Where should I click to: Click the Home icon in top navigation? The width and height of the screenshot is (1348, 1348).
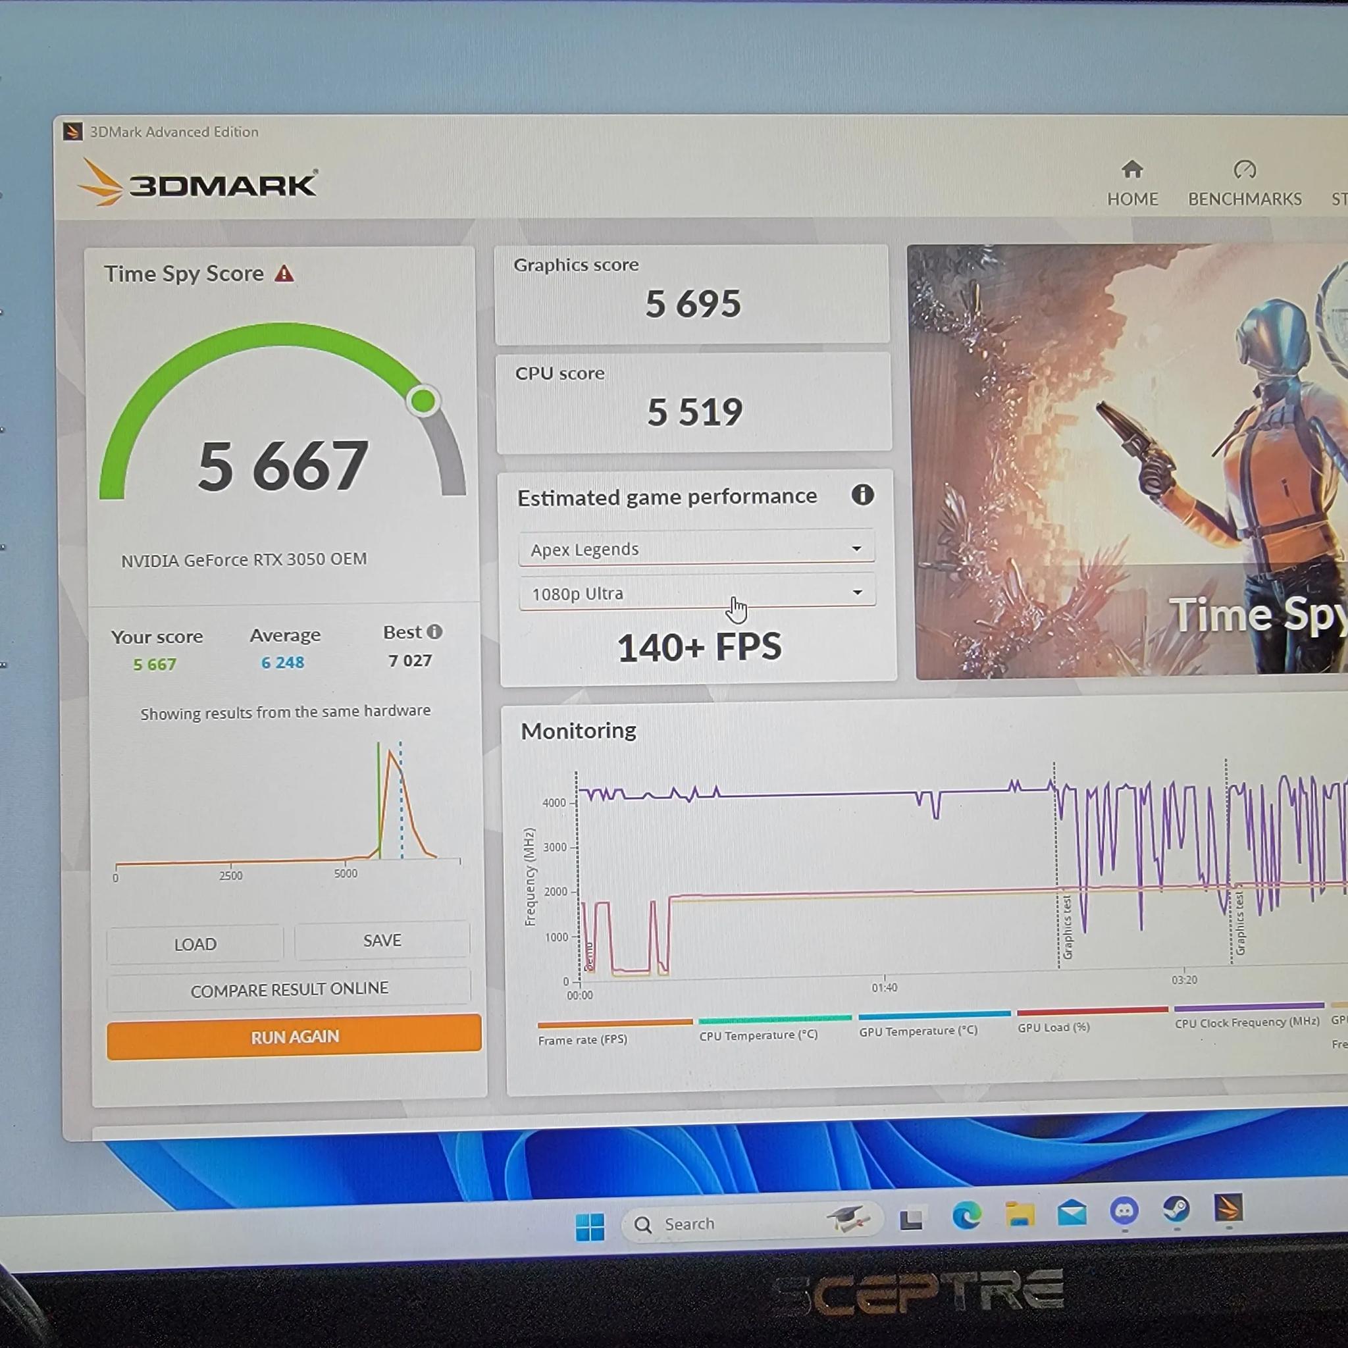pos(1131,170)
